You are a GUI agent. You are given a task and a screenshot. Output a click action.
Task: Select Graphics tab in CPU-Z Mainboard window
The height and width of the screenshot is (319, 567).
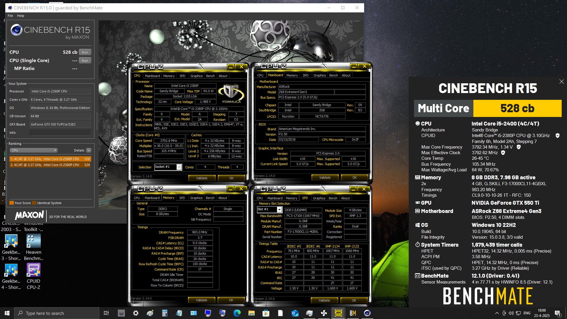point(320,75)
